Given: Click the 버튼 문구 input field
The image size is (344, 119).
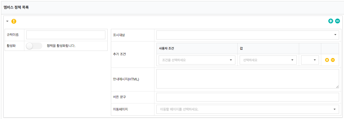Looking at the screenshot, I should [x=248, y=97].
